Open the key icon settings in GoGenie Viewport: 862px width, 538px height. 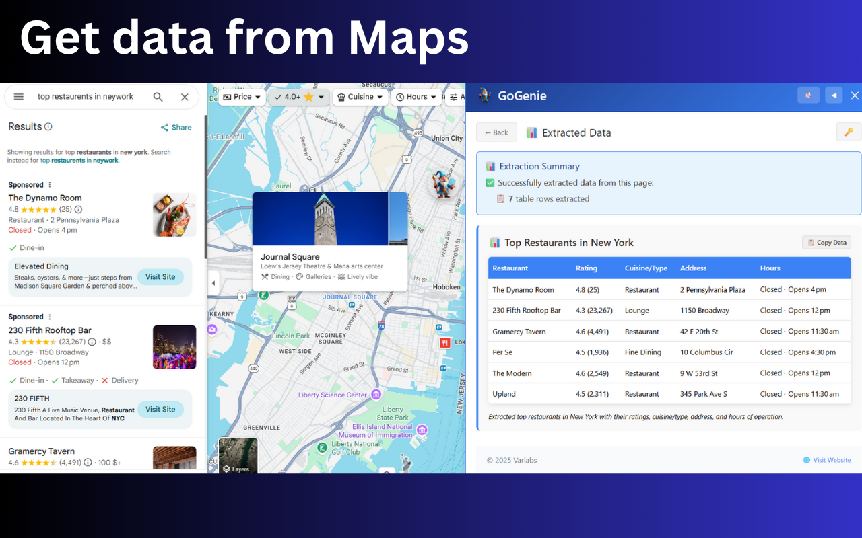tap(849, 132)
